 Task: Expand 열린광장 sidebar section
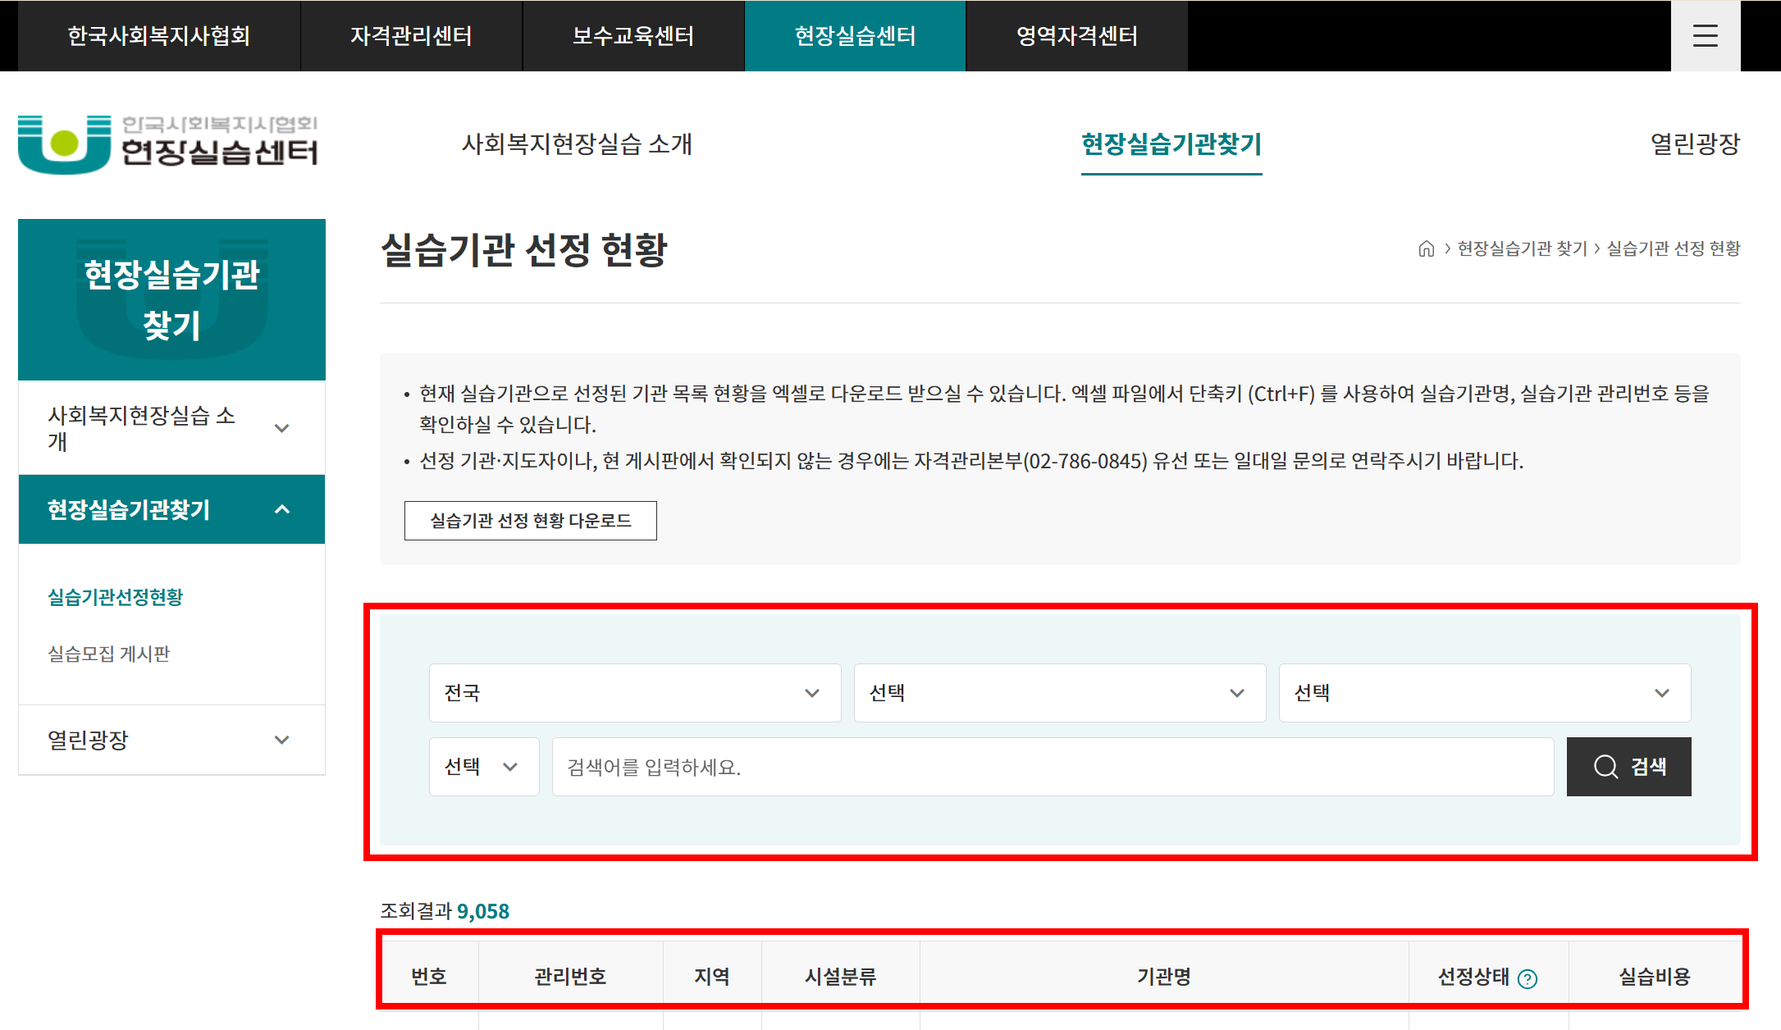(x=281, y=740)
